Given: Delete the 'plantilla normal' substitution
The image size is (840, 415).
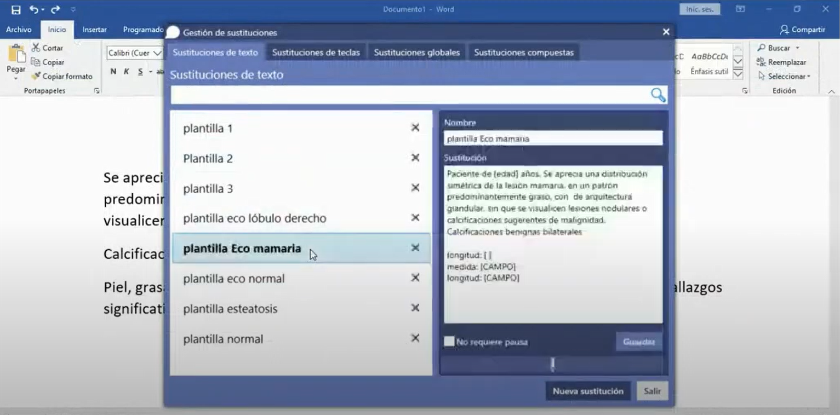Looking at the screenshot, I should [415, 338].
